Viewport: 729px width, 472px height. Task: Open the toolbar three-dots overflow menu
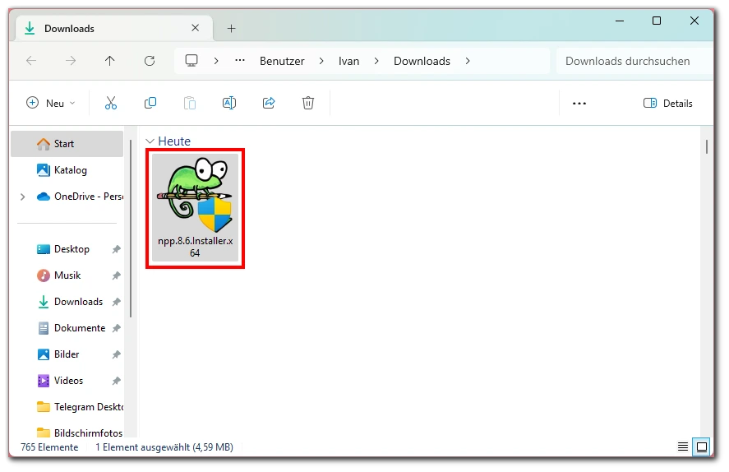(x=579, y=104)
